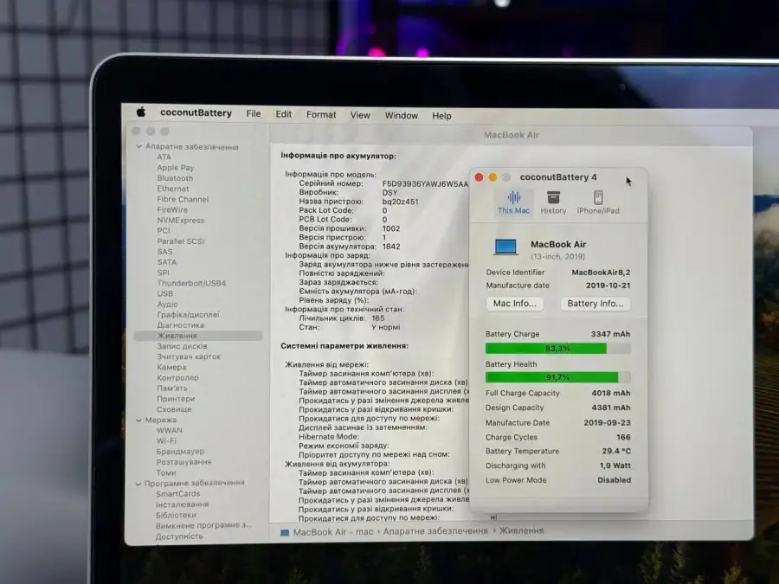Open the View menu
Viewport: 779px width, 584px height.
click(x=360, y=114)
